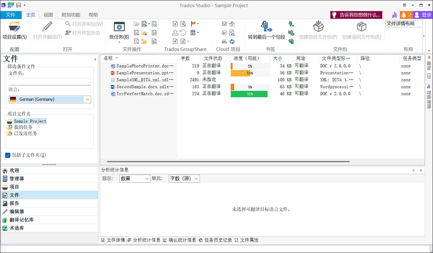Viewport: 433px width, 253px height.
Task: Click the horizontal scrollbar of file list
Action: (228, 161)
